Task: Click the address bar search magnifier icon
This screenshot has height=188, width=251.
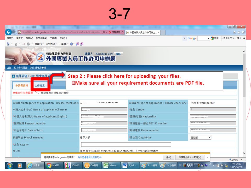Action: pos(104,32)
